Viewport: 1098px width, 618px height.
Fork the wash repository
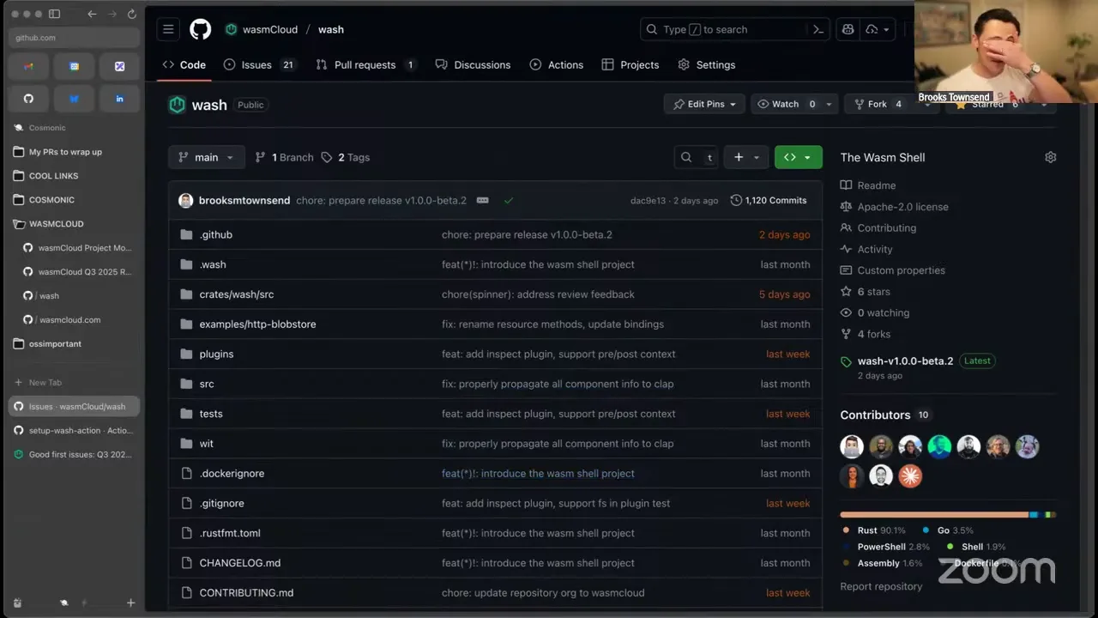(x=878, y=104)
